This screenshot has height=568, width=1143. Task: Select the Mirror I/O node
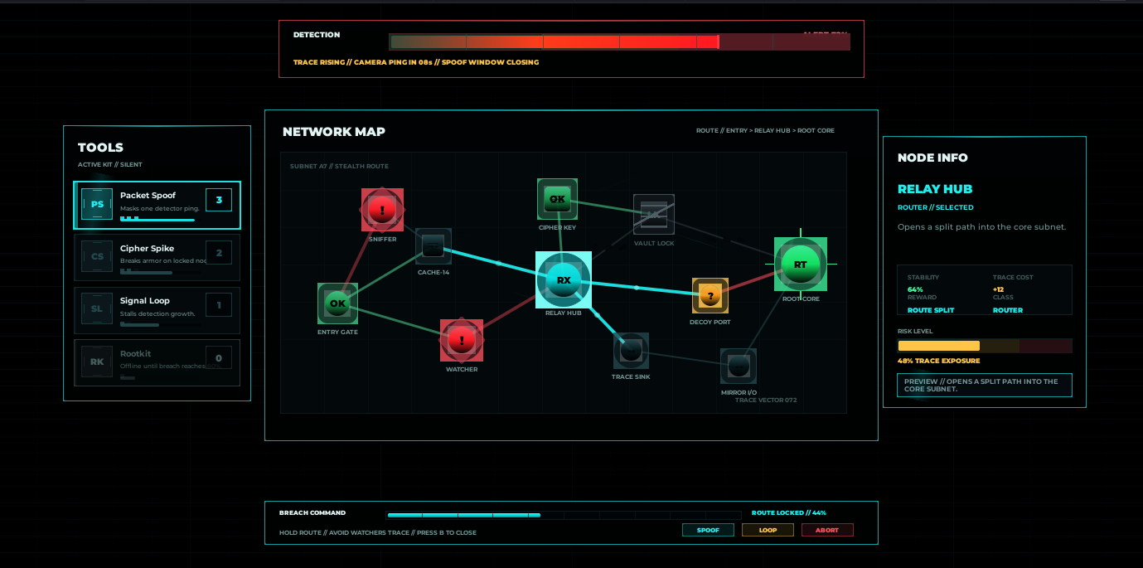click(739, 367)
